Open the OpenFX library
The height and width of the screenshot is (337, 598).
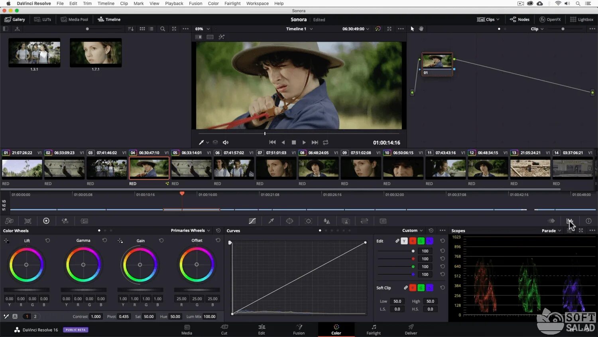point(550,19)
